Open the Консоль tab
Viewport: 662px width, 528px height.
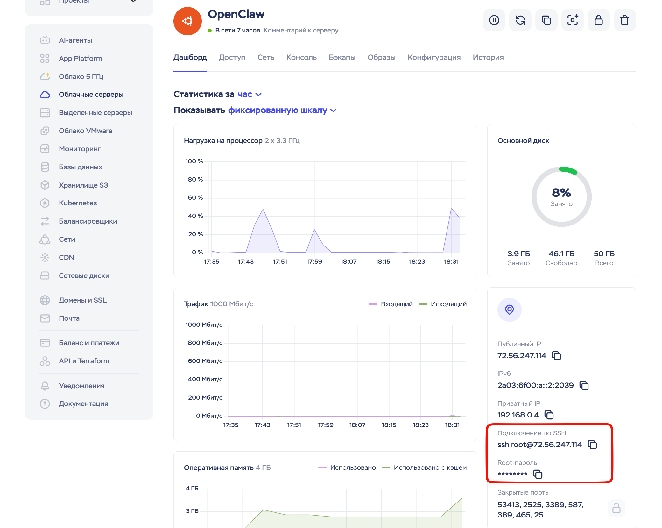pyautogui.click(x=301, y=58)
